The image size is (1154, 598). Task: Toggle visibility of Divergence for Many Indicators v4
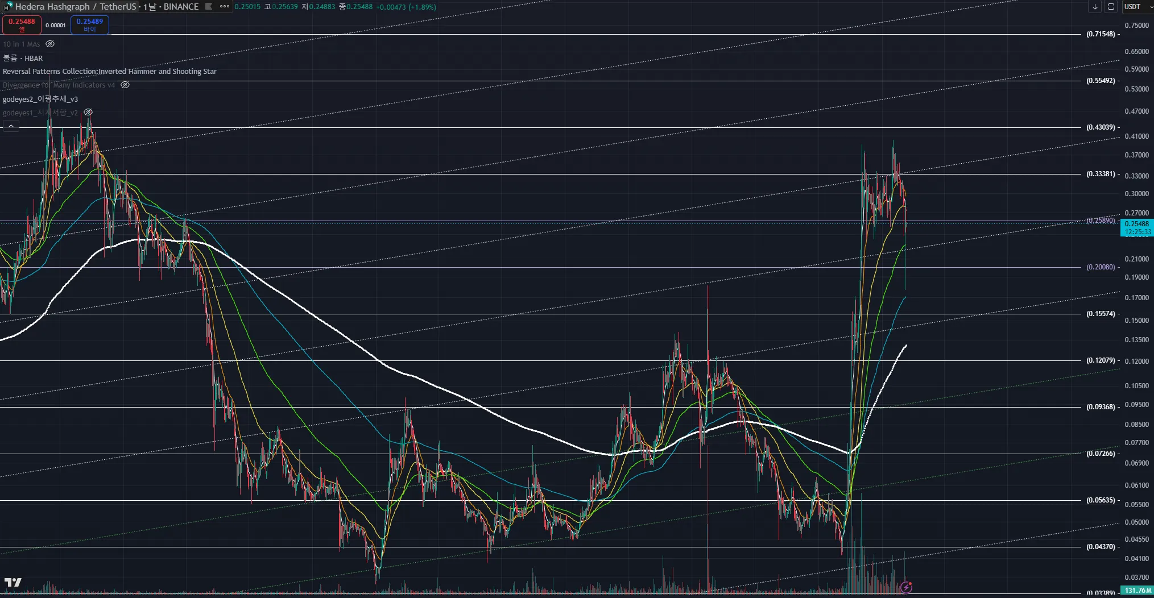[x=125, y=85]
